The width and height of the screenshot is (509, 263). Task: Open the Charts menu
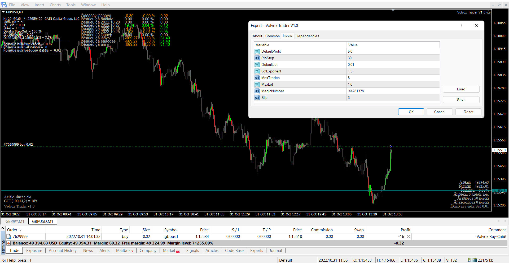click(55, 5)
